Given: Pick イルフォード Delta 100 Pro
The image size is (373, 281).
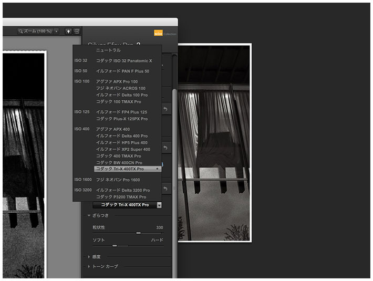Looking at the screenshot, I should coord(122,95).
